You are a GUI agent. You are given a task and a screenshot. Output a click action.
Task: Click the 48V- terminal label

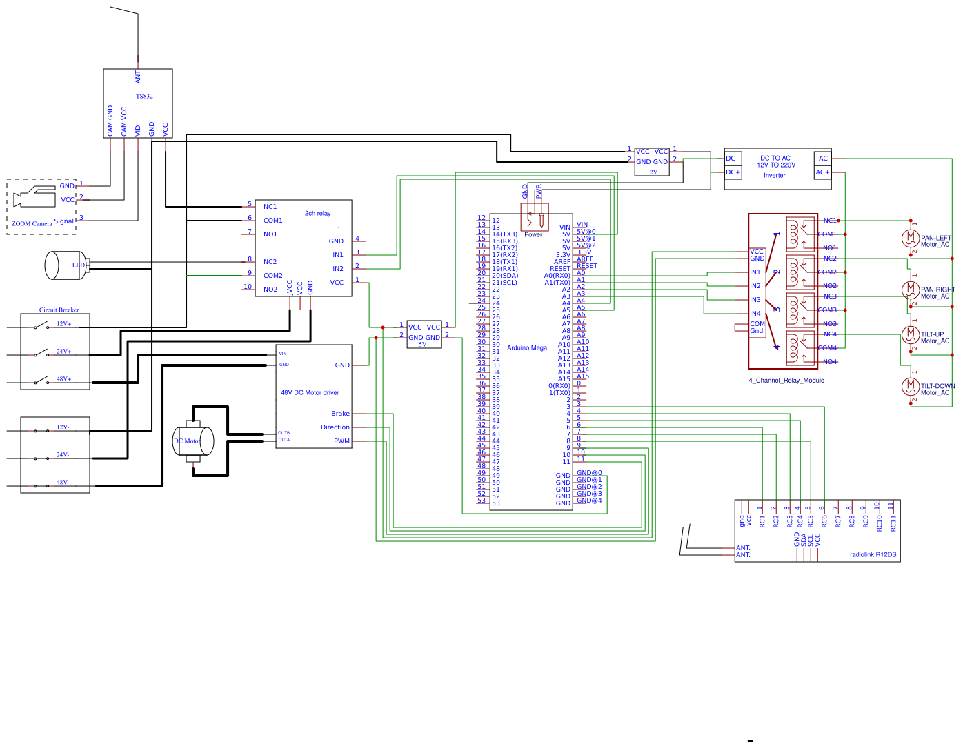click(63, 483)
